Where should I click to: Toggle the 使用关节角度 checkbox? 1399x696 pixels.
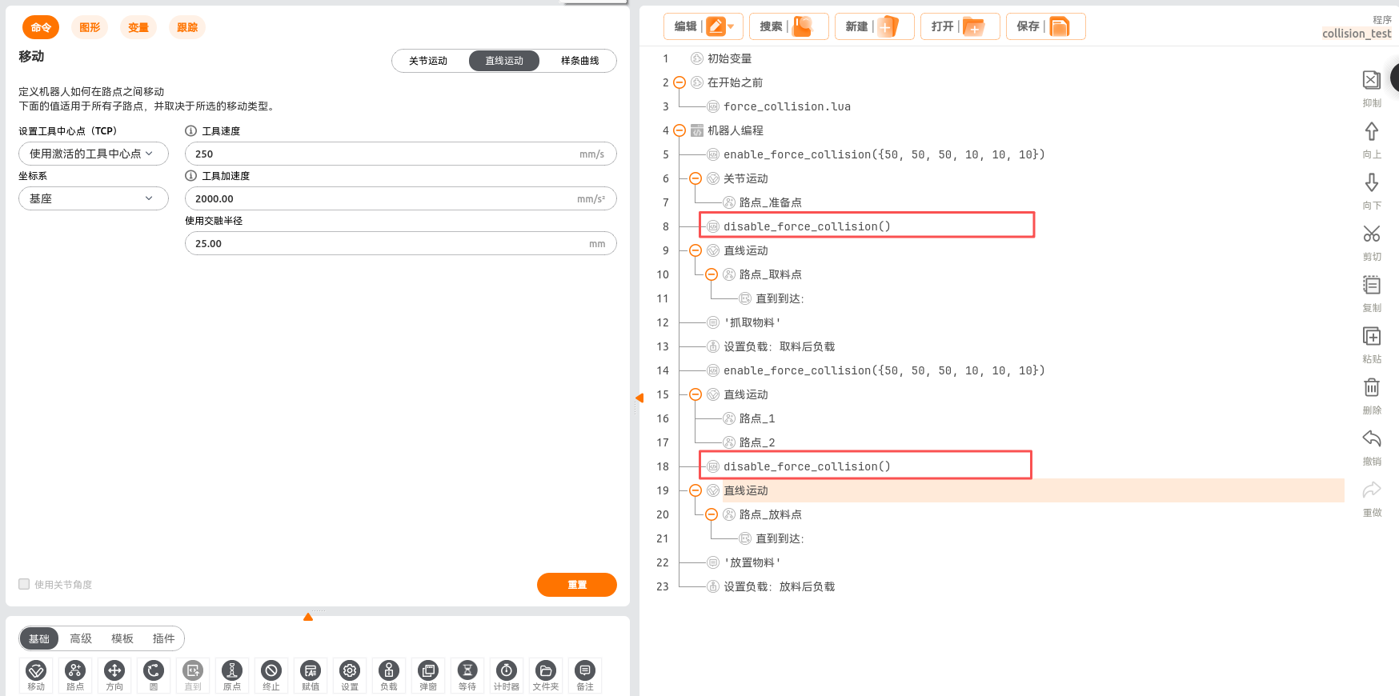pos(25,584)
